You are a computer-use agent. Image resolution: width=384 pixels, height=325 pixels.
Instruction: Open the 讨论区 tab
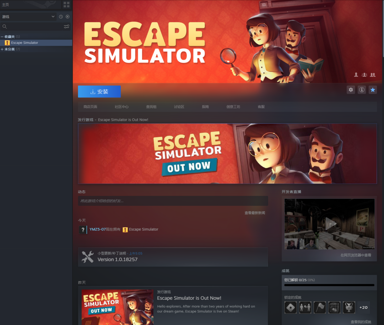click(x=179, y=107)
